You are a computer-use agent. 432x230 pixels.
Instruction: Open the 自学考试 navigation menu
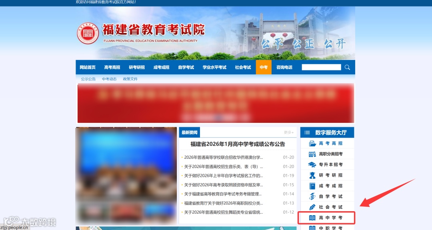186,67
